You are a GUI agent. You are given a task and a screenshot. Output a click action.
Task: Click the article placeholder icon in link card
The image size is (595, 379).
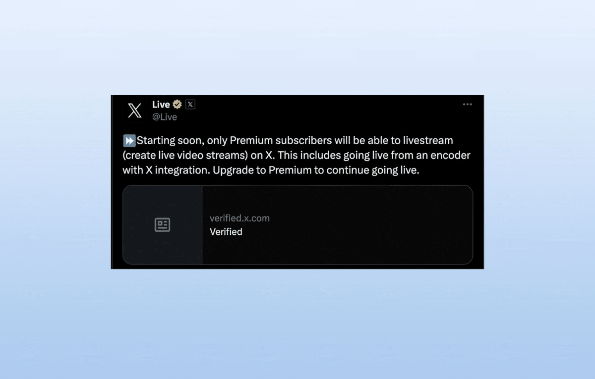click(x=163, y=225)
